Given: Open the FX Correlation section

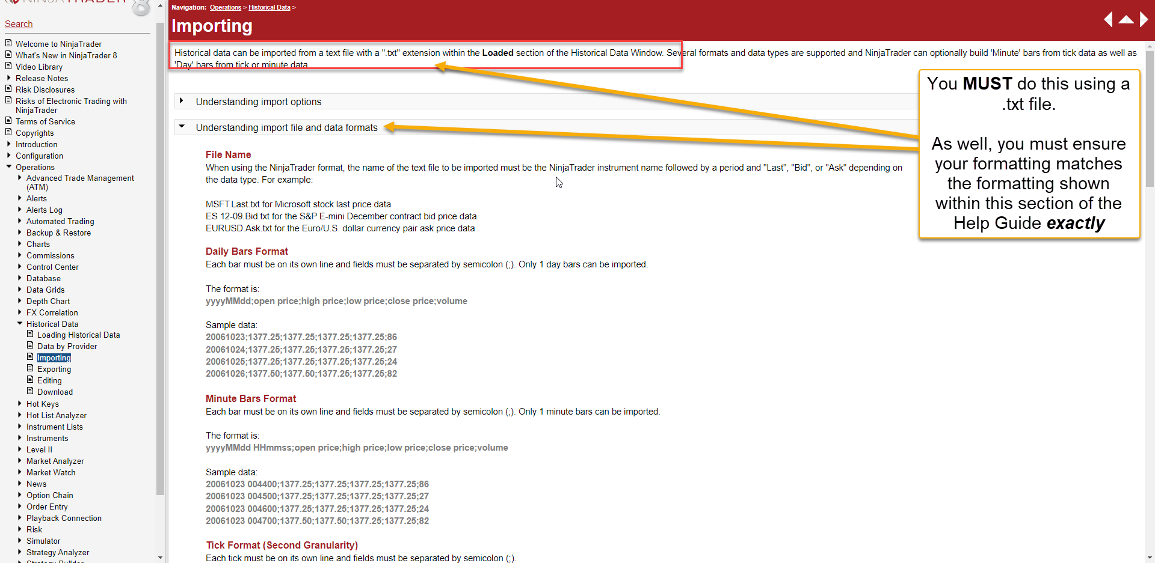Looking at the screenshot, I should (x=52, y=312).
